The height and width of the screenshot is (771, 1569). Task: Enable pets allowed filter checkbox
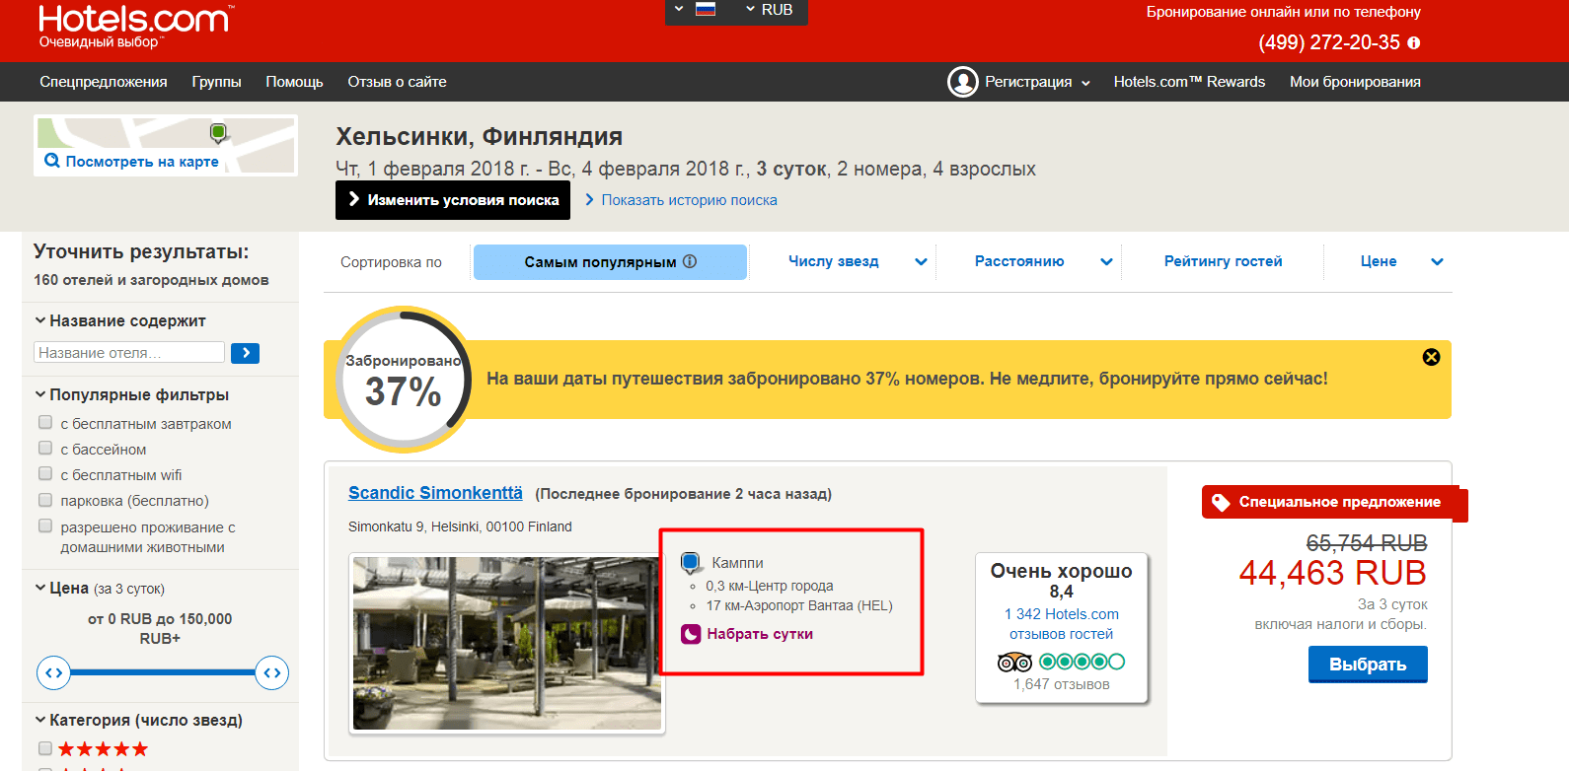pyautogui.click(x=45, y=526)
